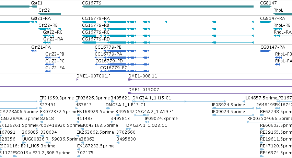
Task: Select protein CG16779-PD label
Action: pyautogui.click(x=109, y=61)
